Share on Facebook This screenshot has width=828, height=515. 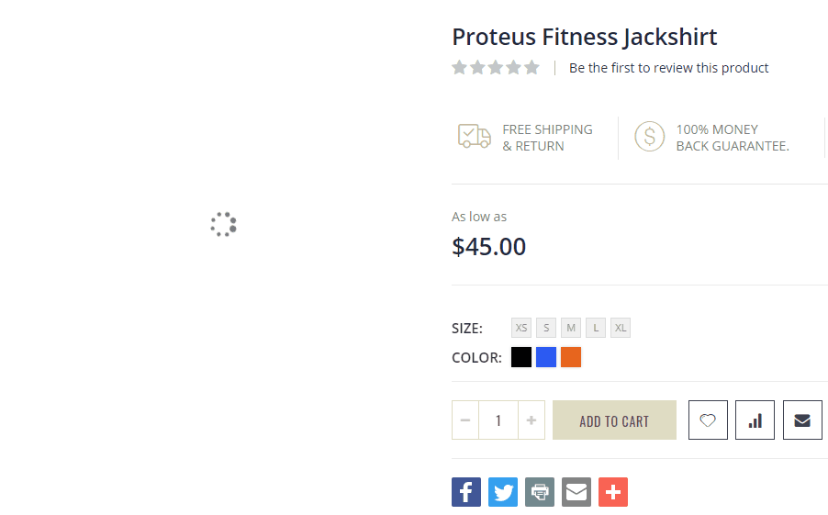click(466, 492)
